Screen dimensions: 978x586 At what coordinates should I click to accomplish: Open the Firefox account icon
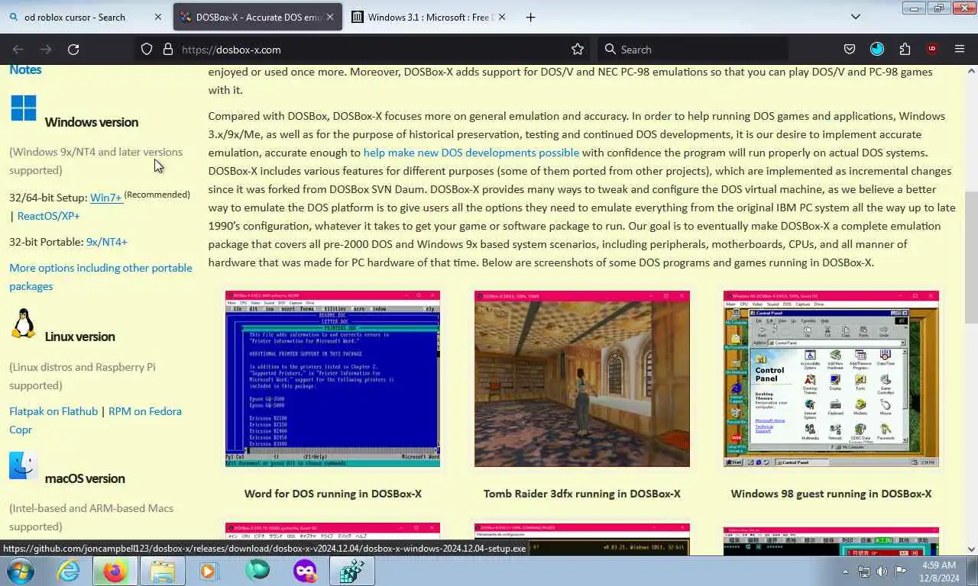pyautogui.click(x=876, y=49)
